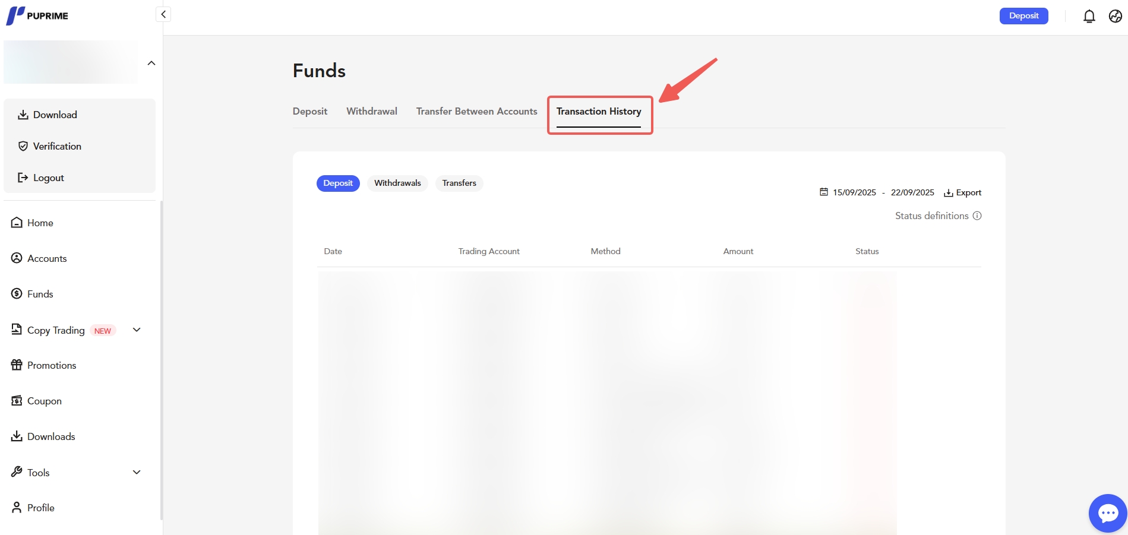Viewport: 1128px width, 535px height.
Task: Open the end date 22/09/2025 field
Action: coord(912,192)
